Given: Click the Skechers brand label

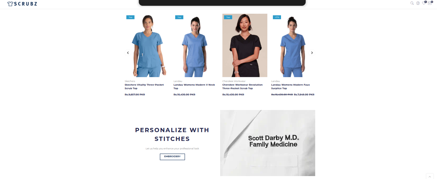Looking at the screenshot, I should [x=130, y=81].
